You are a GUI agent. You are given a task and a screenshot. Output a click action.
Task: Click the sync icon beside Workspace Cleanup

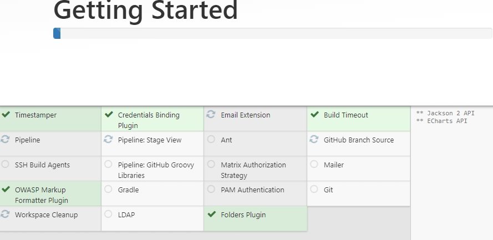tap(5, 214)
